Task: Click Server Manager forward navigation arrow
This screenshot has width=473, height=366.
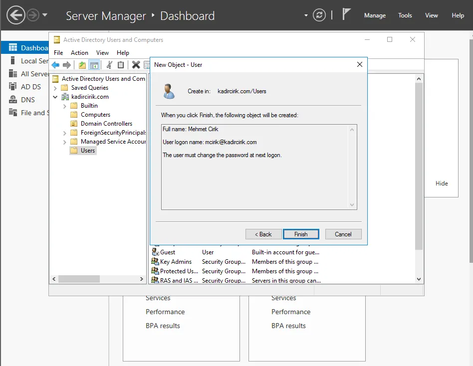Action: 33,15
